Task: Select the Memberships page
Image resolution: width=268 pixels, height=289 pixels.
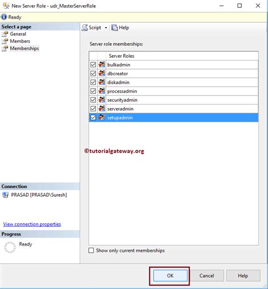Action: (x=24, y=49)
